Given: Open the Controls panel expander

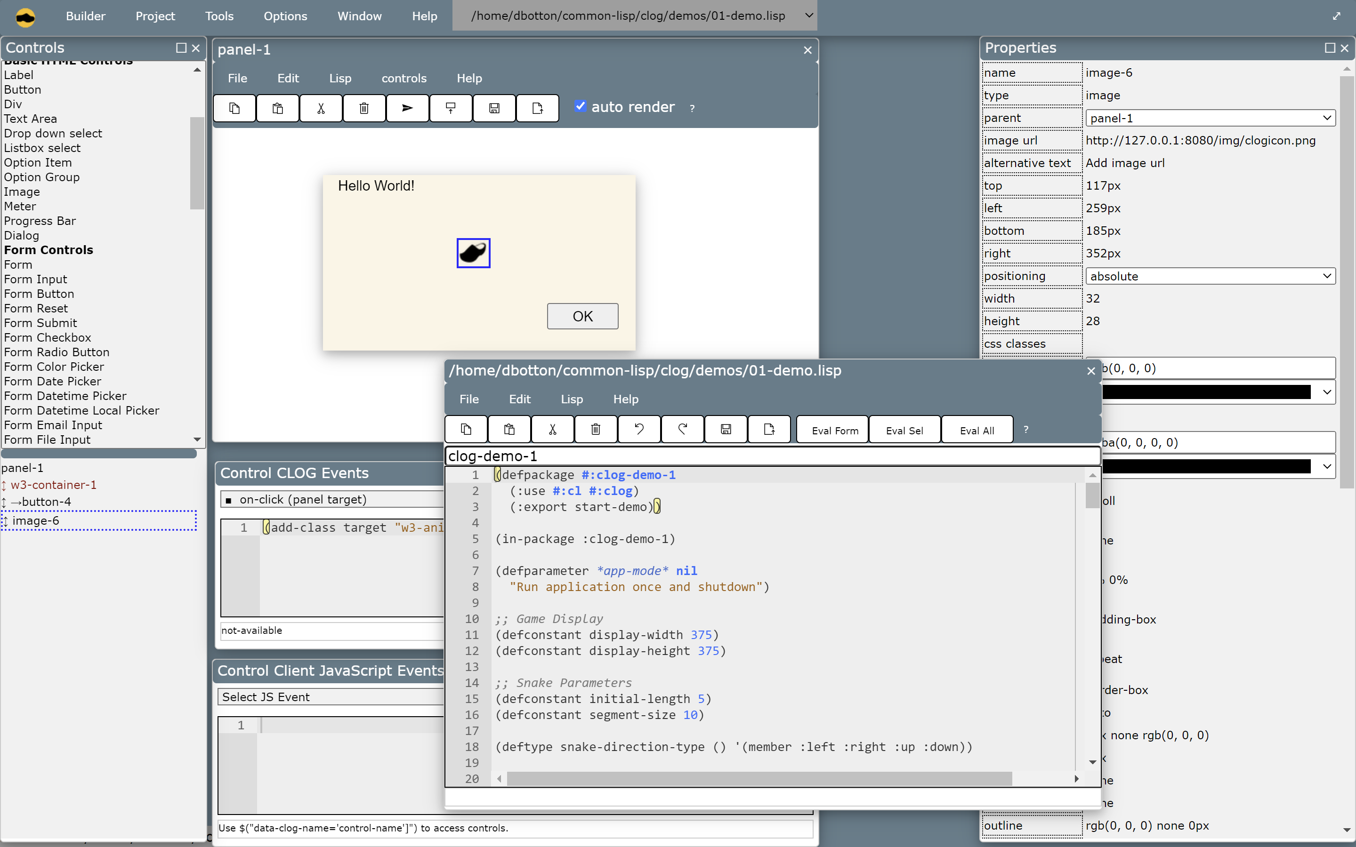Looking at the screenshot, I should point(178,49).
